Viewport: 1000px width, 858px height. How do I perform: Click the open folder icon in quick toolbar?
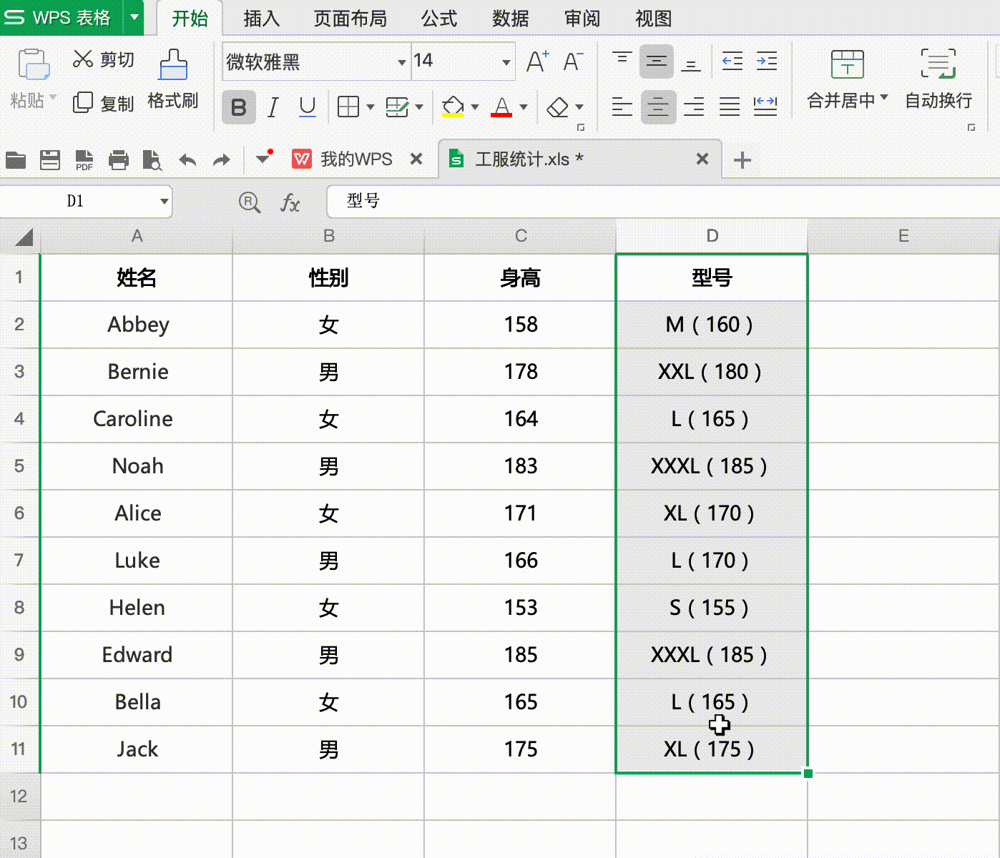click(16, 159)
